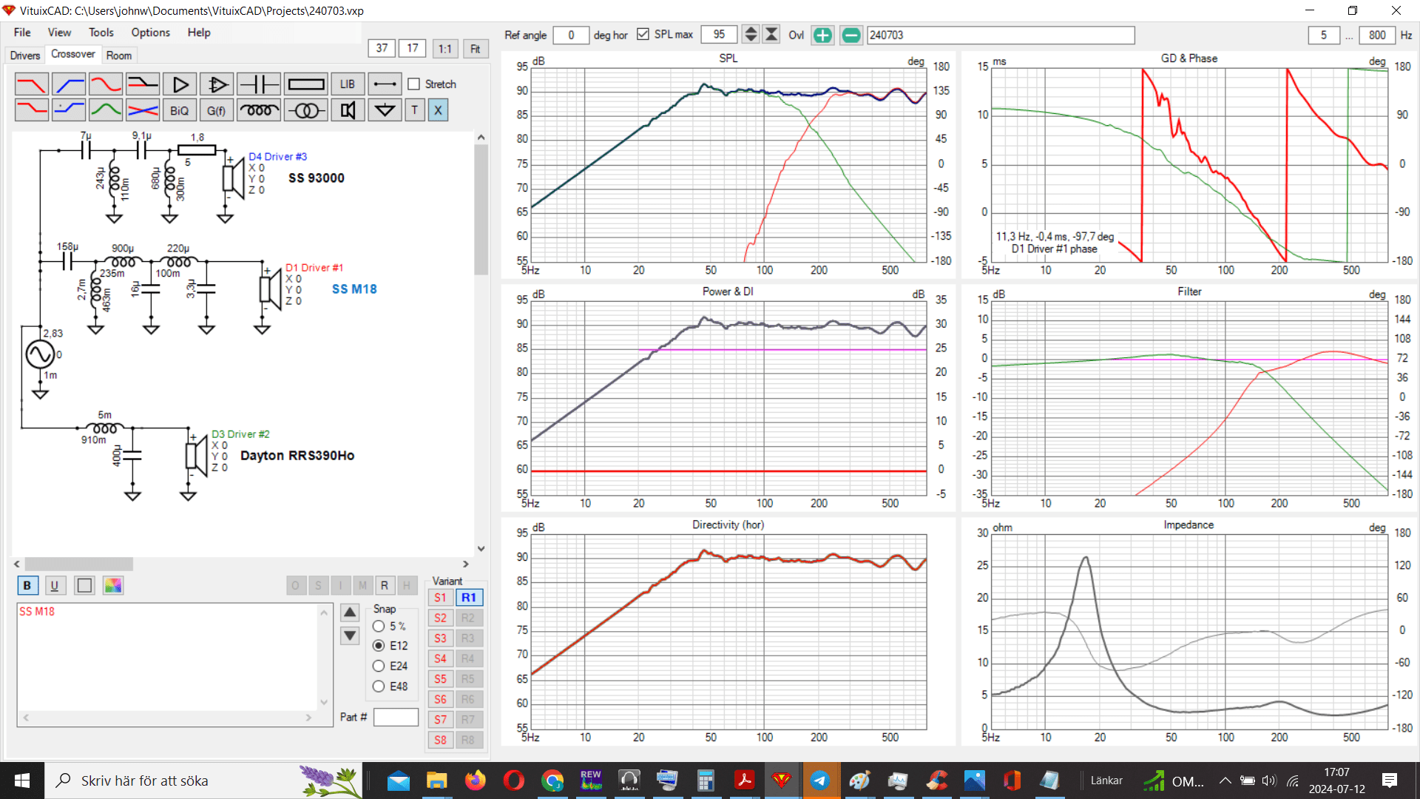Viewport: 1420px width, 799px height.
Task: Click the Part # input field
Action: [x=396, y=717]
